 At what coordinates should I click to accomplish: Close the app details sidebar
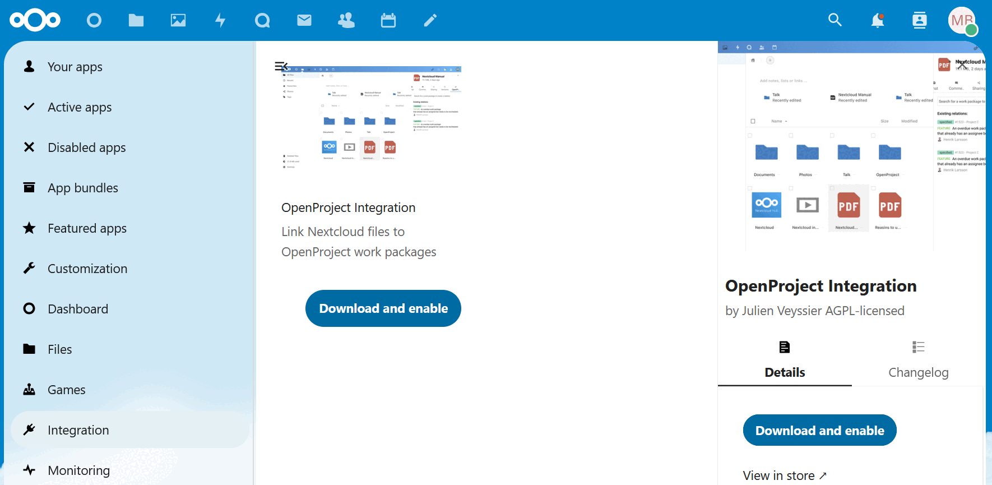962,66
